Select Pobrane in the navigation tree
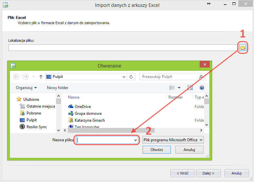Screen dimensions: 254x182 [34, 113]
